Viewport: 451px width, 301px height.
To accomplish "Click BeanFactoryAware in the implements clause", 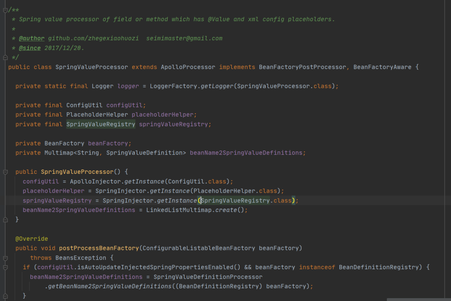I will (x=382, y=67).
